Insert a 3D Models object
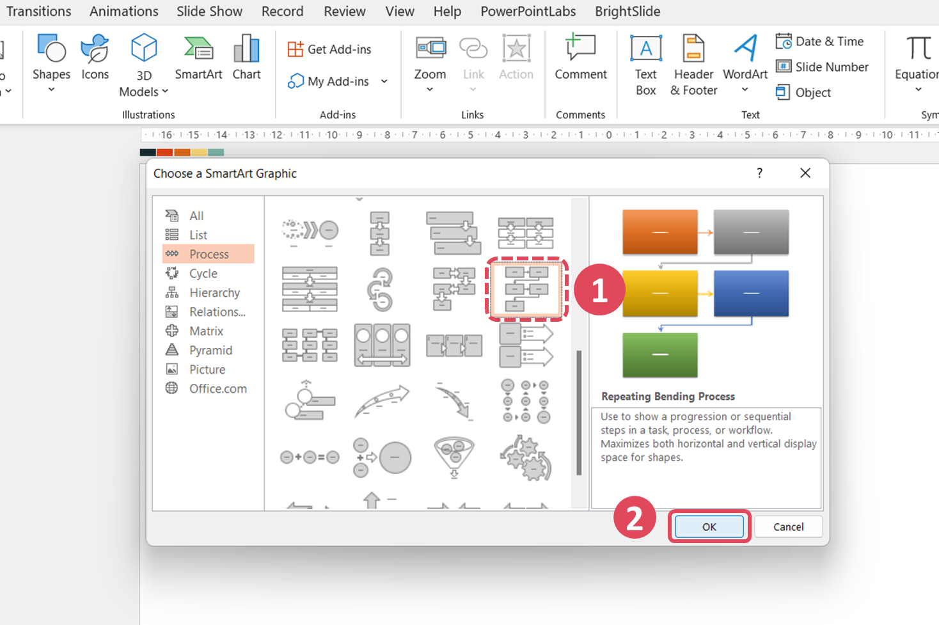This screenshot has width=939, height=625. [x=144, y=58]
